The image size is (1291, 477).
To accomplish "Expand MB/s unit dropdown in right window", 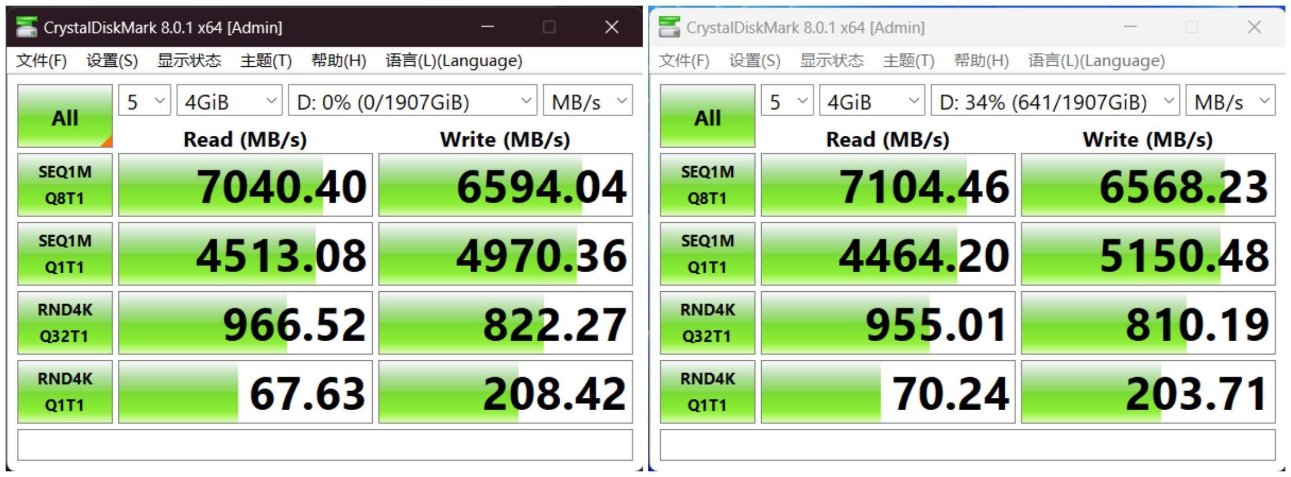I will 1231,101.
